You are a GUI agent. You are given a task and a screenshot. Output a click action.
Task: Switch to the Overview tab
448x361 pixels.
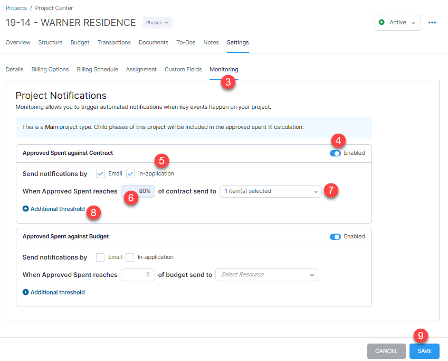point(18,42)
